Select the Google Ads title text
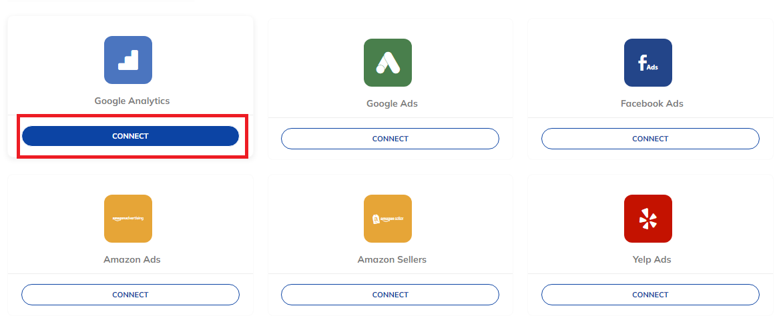Viewport: 775px width, 322px height. click(392, 104)
